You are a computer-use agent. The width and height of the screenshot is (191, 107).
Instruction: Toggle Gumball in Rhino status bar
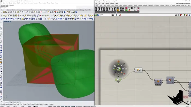coord(73,106)
